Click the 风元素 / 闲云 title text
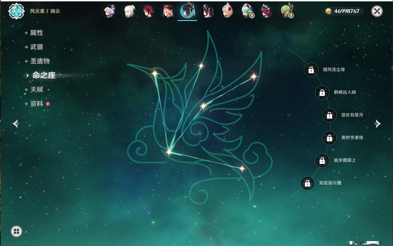This screenshot has width=393, height=246. tap(45, 11)
